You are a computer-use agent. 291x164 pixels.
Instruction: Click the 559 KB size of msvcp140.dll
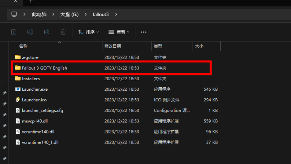coord(211,121)
